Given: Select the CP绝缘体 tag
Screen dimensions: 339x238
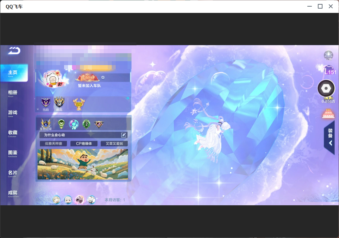Looking at the screenshot, I should click(x=84, y=143).
